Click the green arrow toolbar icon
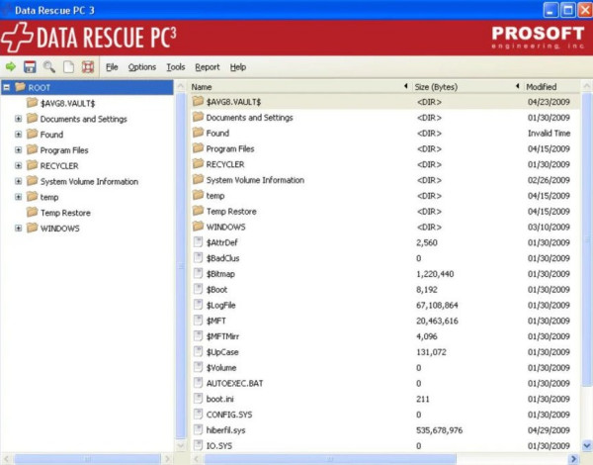 pyautogui.click(x=11, y=66)
